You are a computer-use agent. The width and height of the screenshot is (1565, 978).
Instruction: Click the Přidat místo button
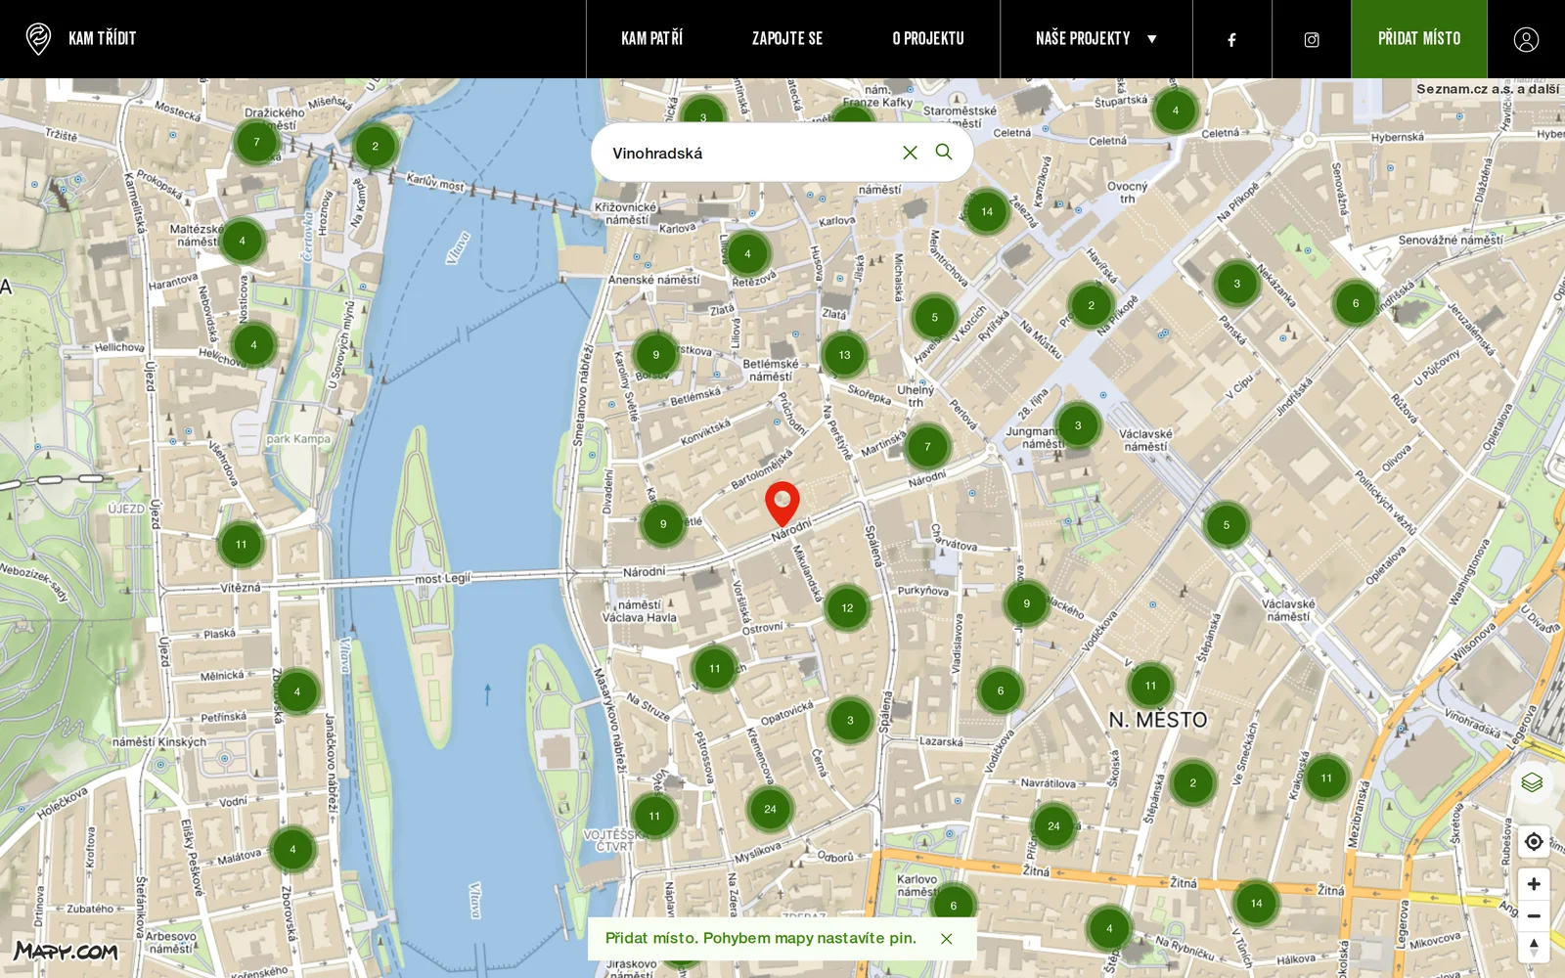coord(1419,39)
